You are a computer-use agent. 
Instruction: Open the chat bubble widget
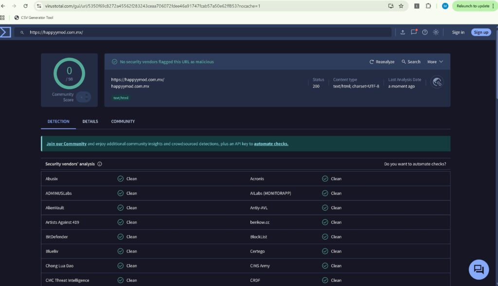tap(478, 269)
